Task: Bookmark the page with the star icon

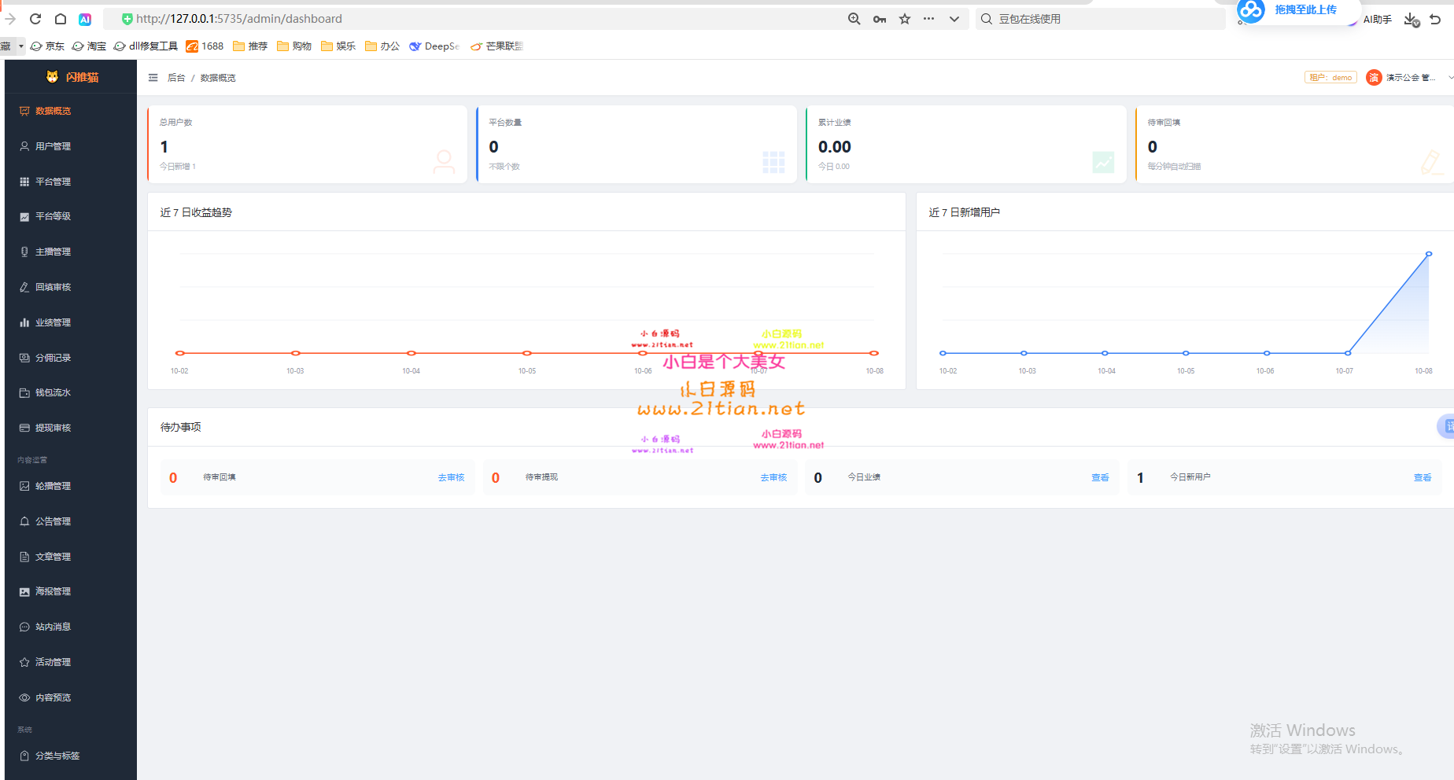Action: pyautogui.click(x=905, y=19)
